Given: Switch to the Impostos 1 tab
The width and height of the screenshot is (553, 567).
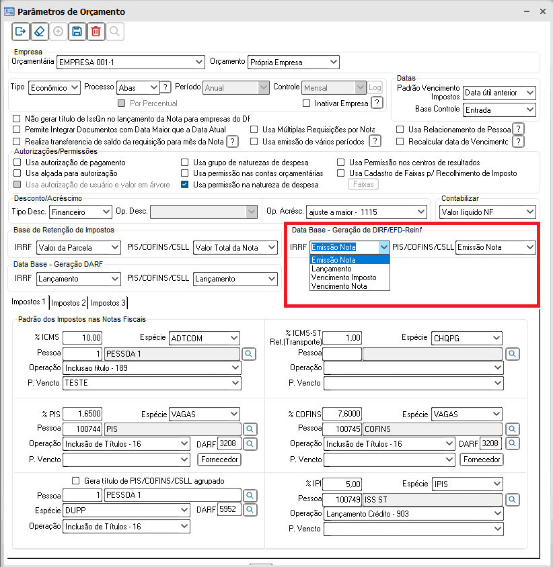Looking at the screenshot, I should pyautogui.click(x=29, y=302).
